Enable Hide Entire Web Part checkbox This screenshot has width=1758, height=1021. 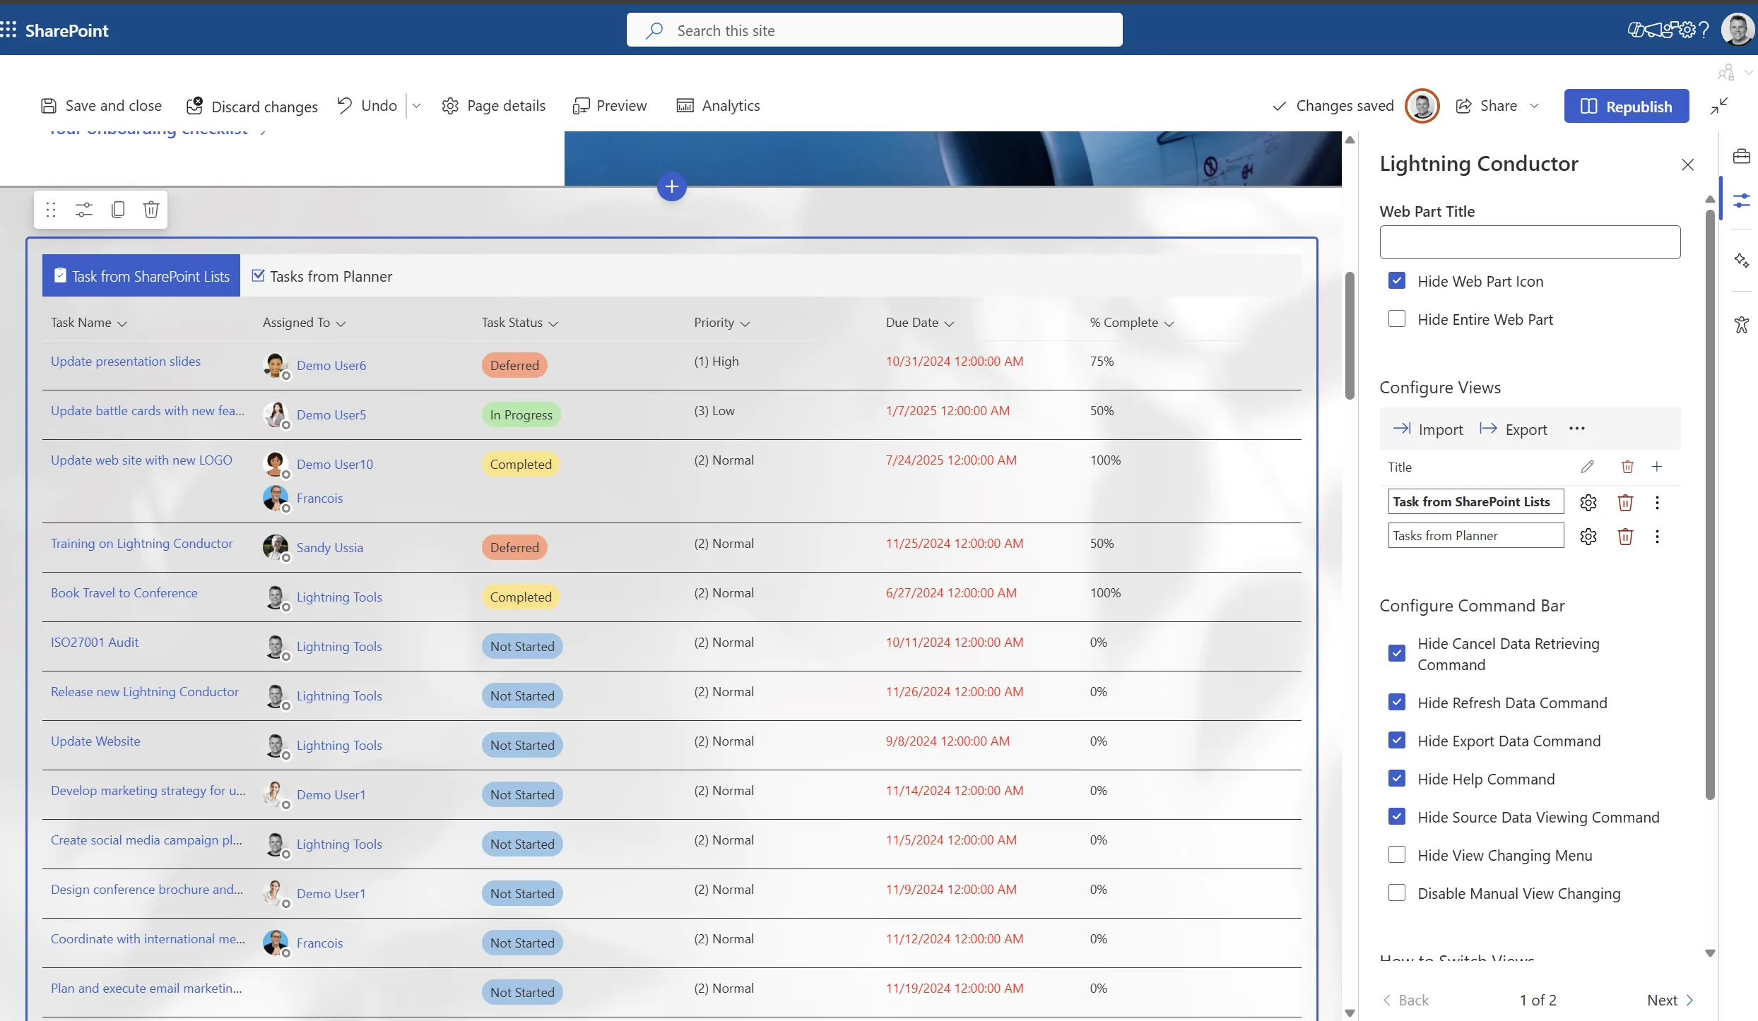coord(1397,319)
